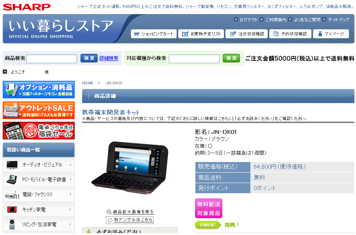This screenshot has width=356, height=235.
Task: Click the 注文状況確認 notepad icon
Action: pos(233,34)
